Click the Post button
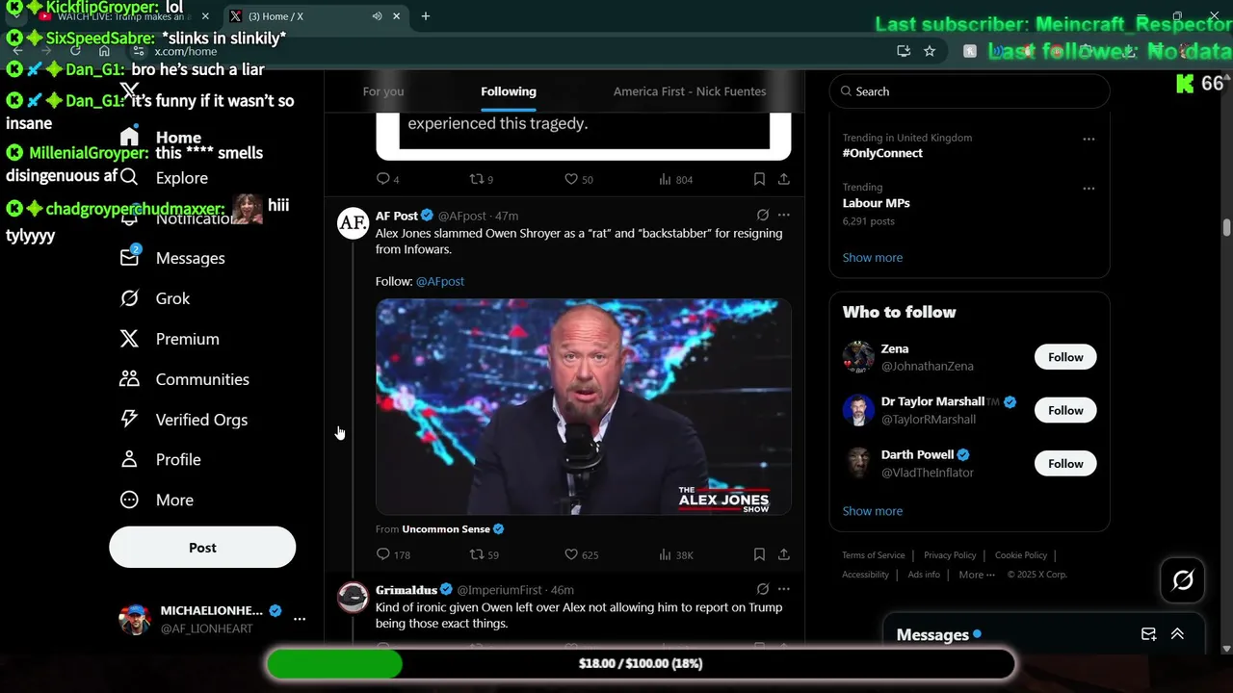The width and height of the screenshot is (1233, 693). (202, 547)
